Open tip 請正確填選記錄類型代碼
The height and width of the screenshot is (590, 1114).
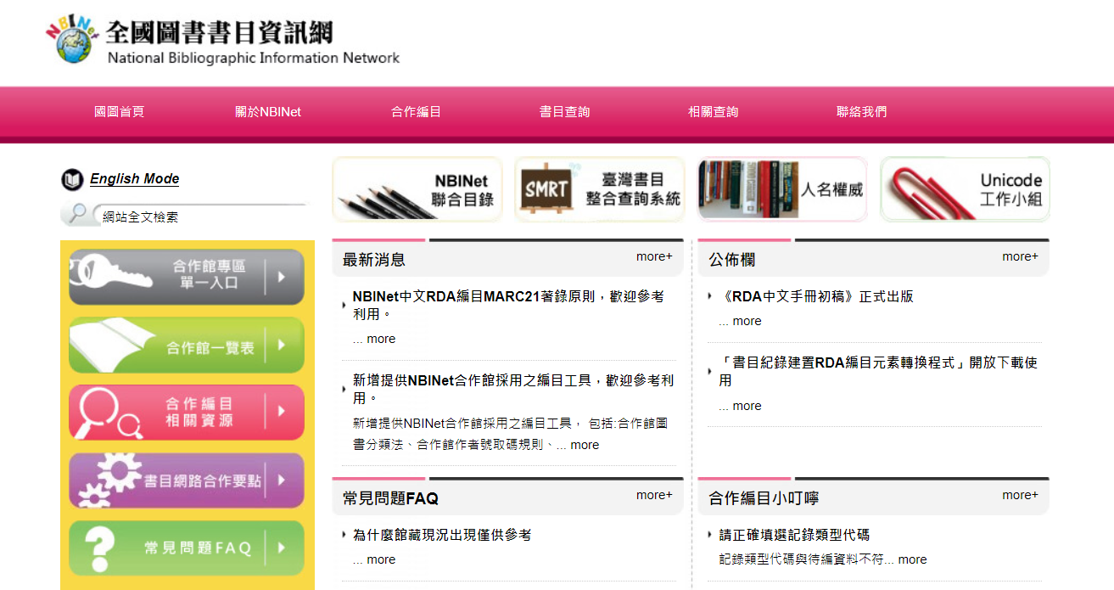tap(794, 535)
